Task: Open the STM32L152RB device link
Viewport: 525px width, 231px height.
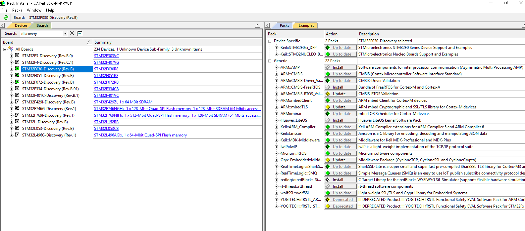Action: (106, 122)
